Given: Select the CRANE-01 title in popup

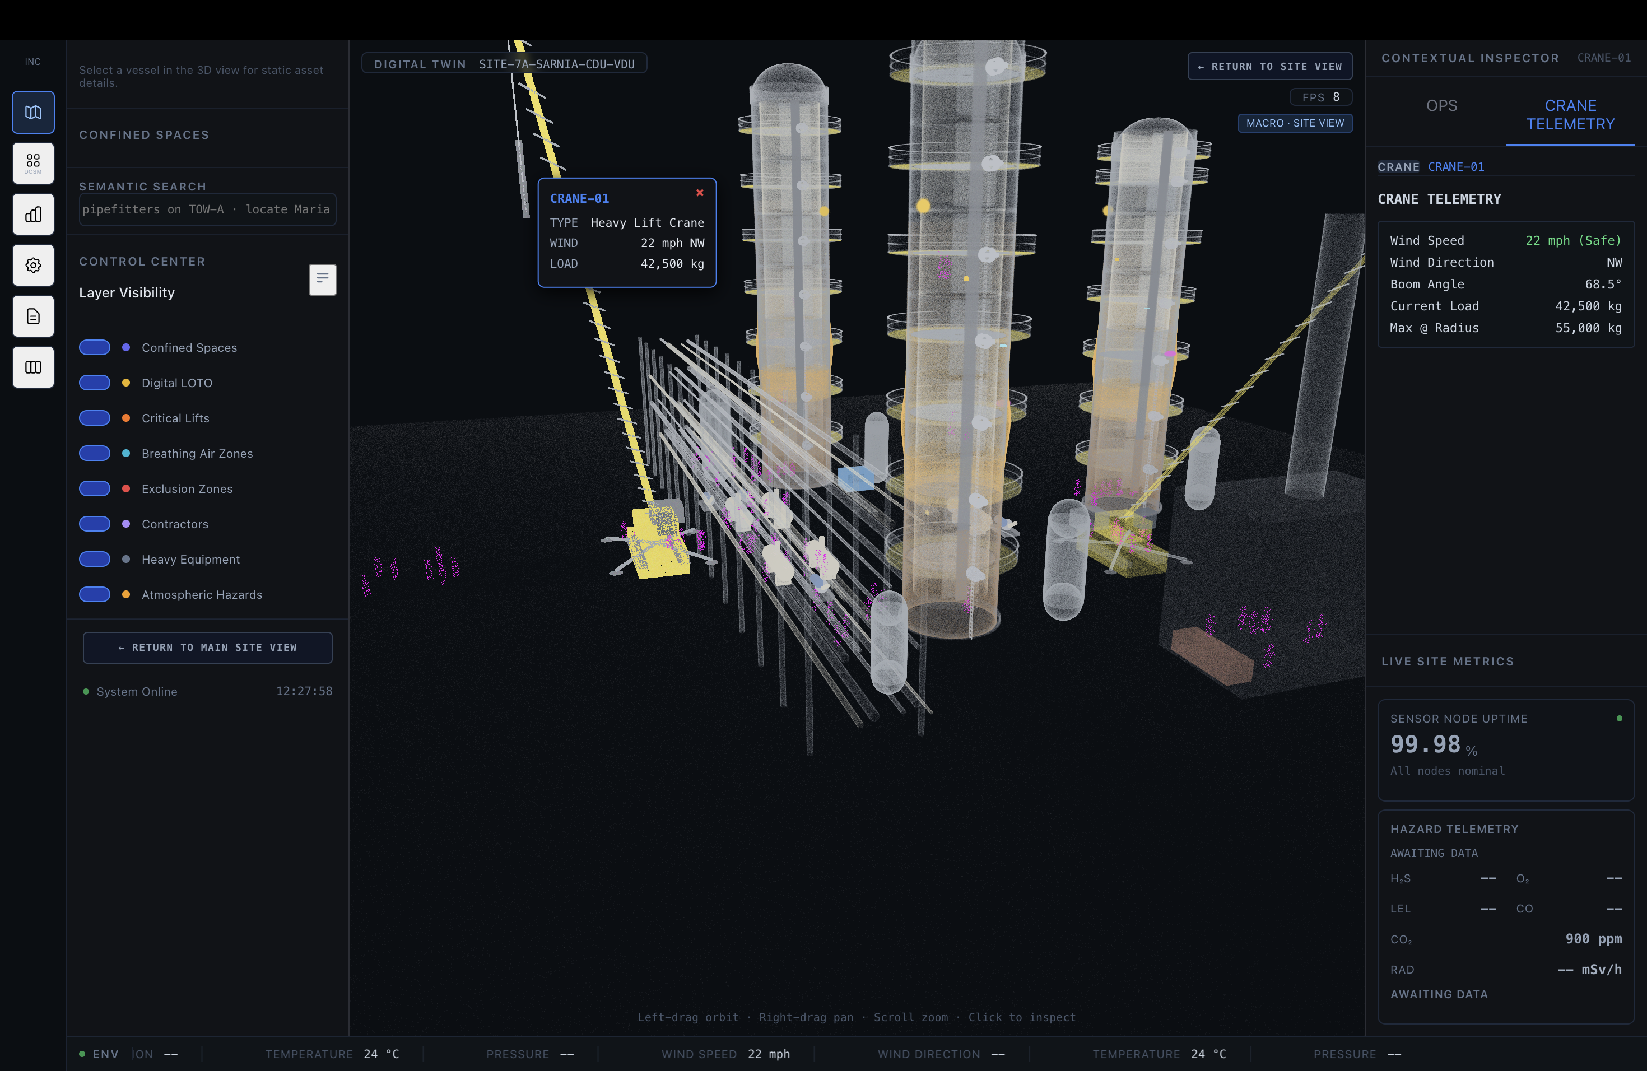Looking at the screenshot, I should 579,198.
